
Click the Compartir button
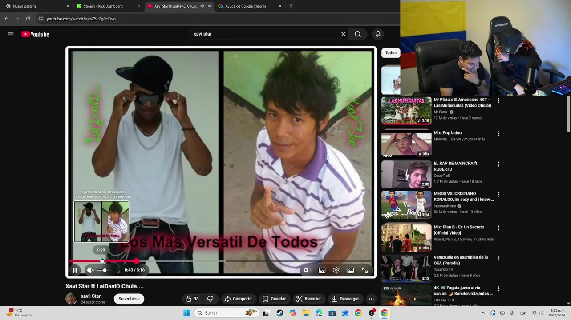tap(238, 299)
